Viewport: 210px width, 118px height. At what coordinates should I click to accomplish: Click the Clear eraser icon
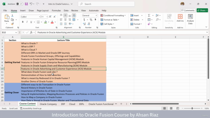click(x=149, y=24)
